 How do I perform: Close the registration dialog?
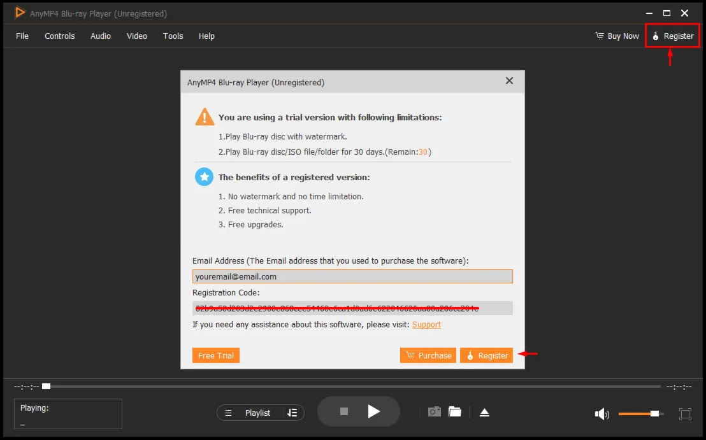[x=509, y=81]
